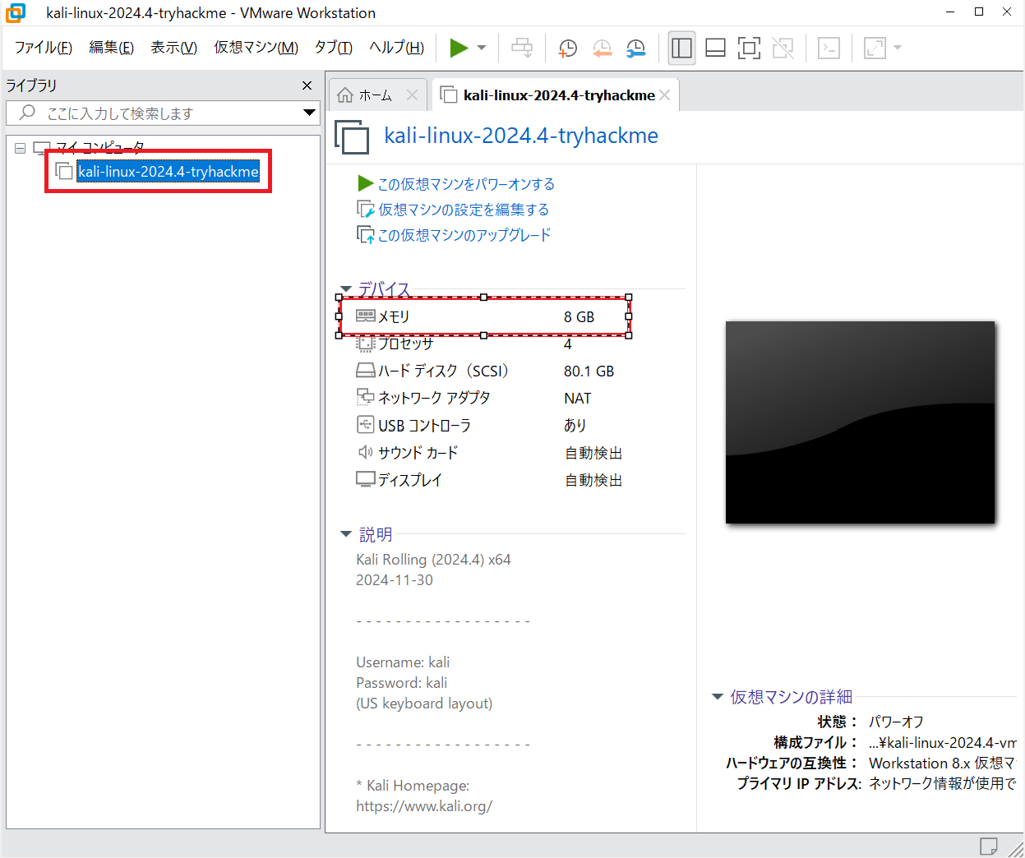Image resolution: width=1025 pixels, height=858 pixels.
Task: Open the power options dropdown arrow
Action: (482, 48)
